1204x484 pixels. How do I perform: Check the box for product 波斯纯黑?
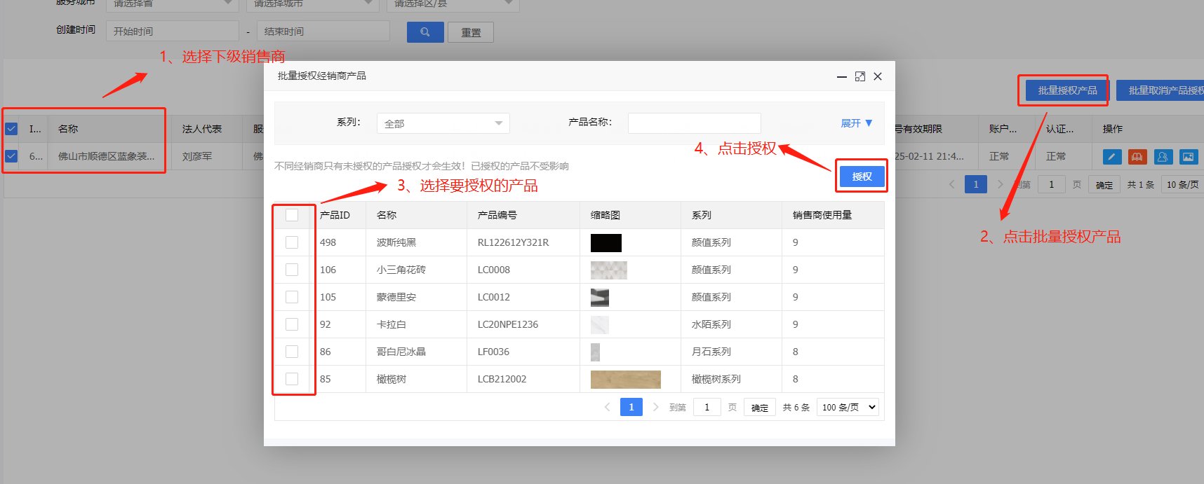point(292,242)
